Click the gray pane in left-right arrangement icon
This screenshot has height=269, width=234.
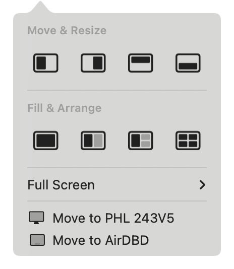pyautogui.click(x=98, y=141)
